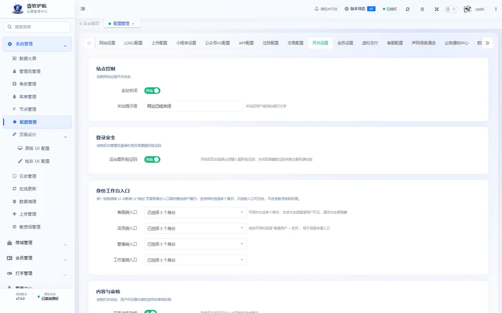This screenshot has height=313, width=502.
Task: Expand the 打手管理 menu chevron
Action: (65, 275)
